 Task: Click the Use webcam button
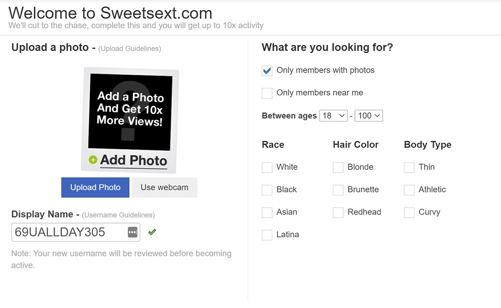click(x=164, y=187)
